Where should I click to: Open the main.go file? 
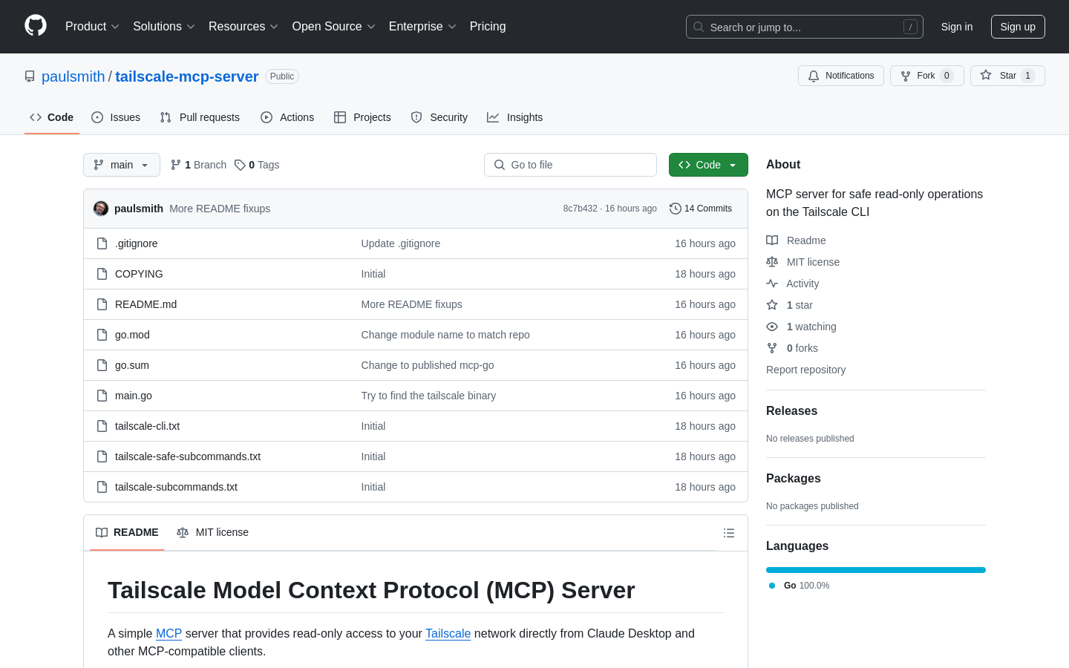point(134,396)
